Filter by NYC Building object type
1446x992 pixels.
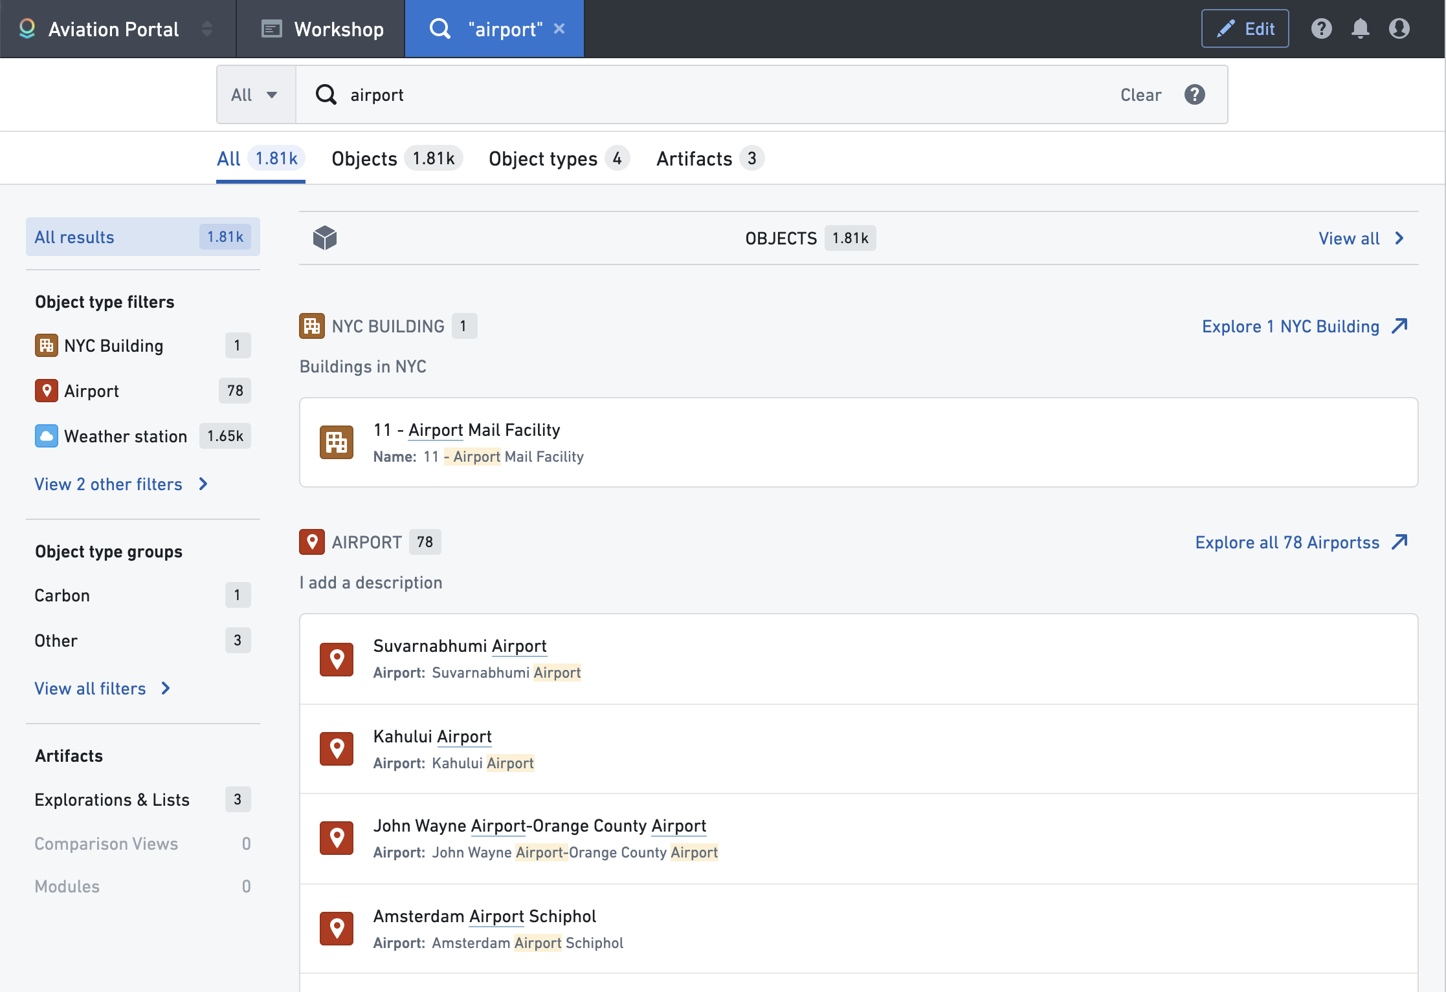pyautogui.click(x=143, y=345)
